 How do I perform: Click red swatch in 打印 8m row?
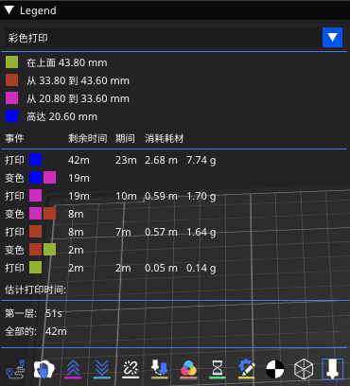pos(36,232)
